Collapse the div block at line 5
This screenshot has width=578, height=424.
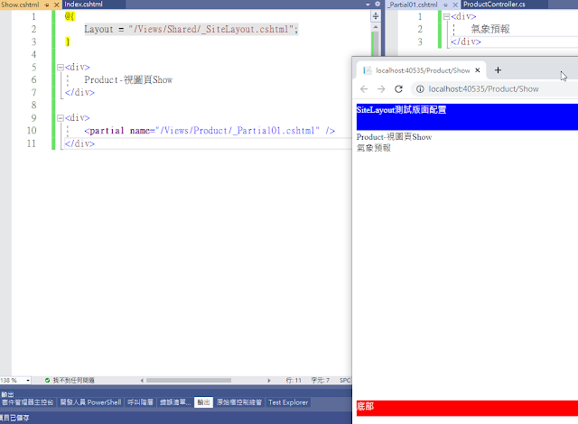61,67
